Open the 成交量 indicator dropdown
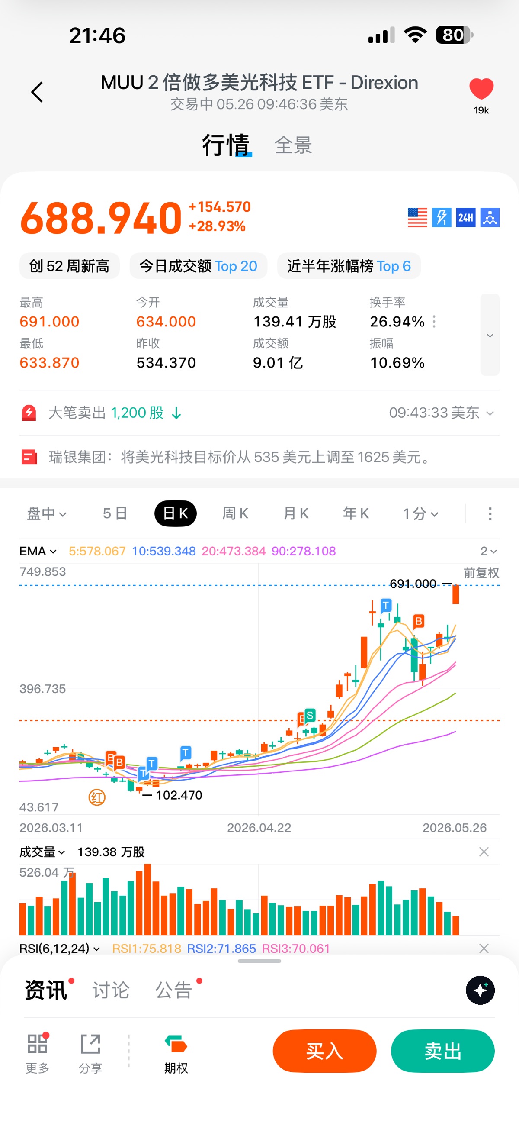519x1126 pixels. click(x=42, y=852)
